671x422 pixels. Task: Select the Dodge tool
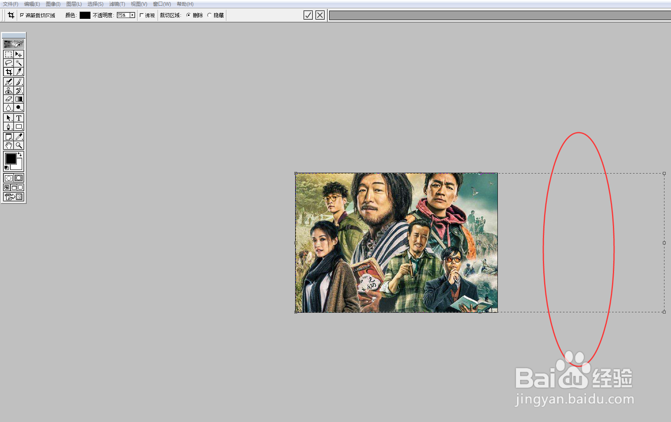(19, 108)
